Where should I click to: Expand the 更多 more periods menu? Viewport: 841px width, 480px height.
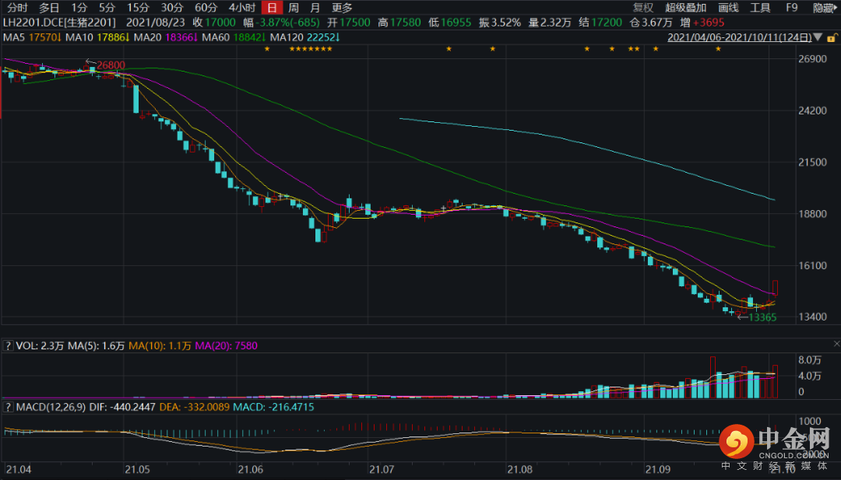point(342,8)
